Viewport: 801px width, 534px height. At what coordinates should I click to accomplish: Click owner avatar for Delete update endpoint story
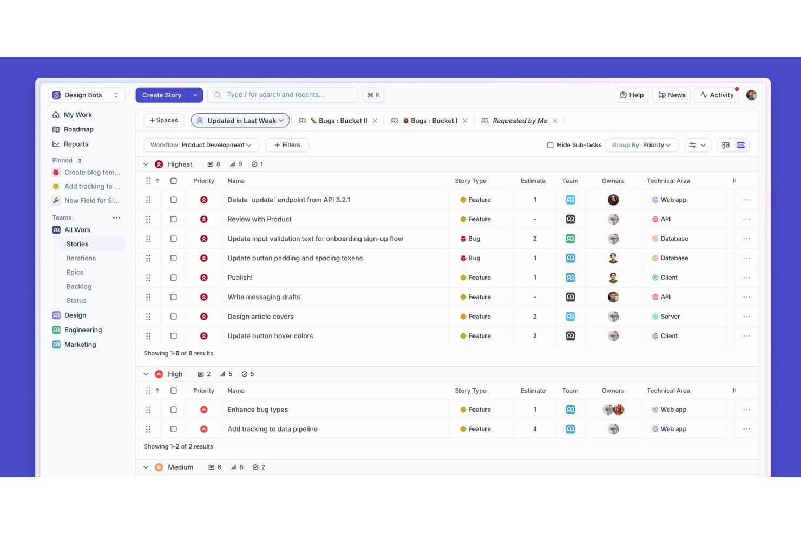(x=613, y=200)
